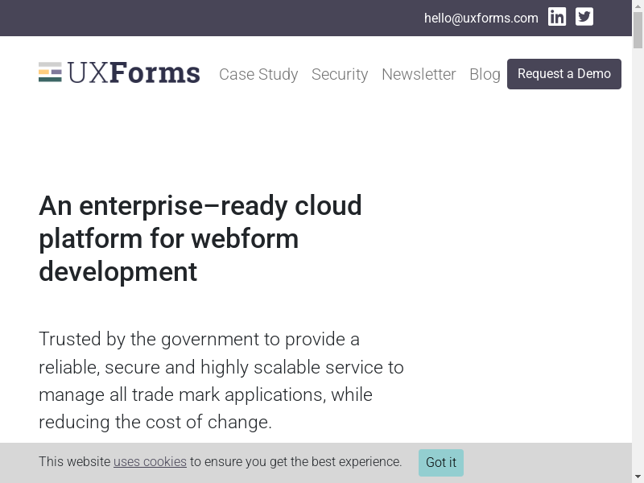
Task: Dismiss cookie notice with Got it
Action: point(441,462)
